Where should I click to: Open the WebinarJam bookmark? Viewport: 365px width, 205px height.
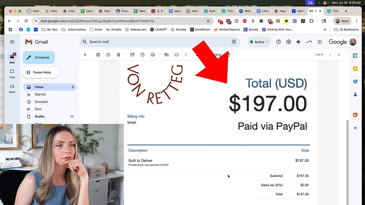click(135, 30)
